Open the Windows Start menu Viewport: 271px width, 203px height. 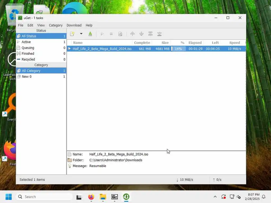[x=8, y=197]
